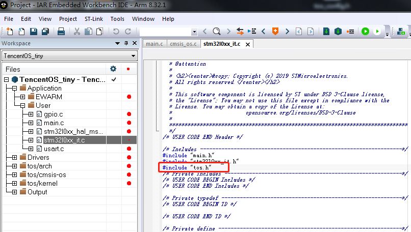Pin the Workspace panel

[x=126, y=43]
